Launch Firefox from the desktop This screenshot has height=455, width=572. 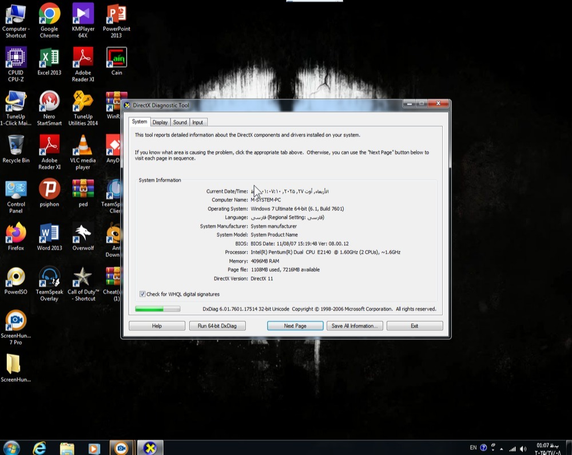pyautogui.click(x=15, y=236)
